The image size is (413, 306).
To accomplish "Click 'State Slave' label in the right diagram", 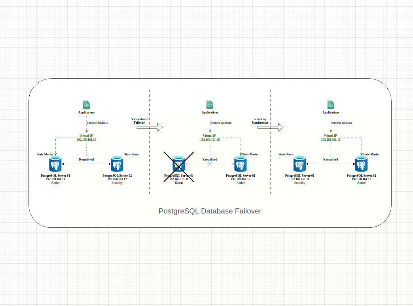I will coord(286,154).
